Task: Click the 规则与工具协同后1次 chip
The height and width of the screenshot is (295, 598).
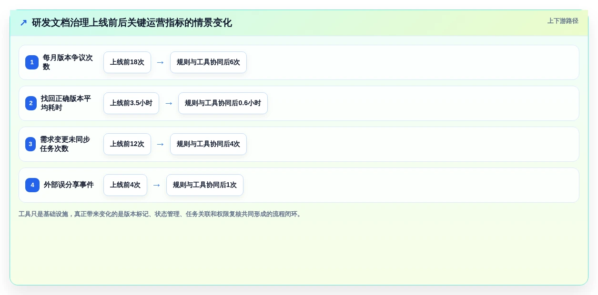Action: (x=205, y=185)
